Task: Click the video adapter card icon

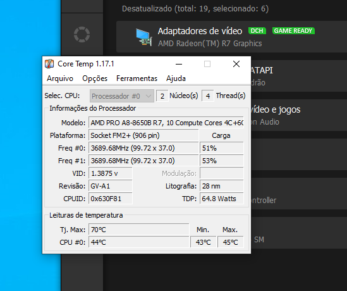Action: click(x=144, y=37)
